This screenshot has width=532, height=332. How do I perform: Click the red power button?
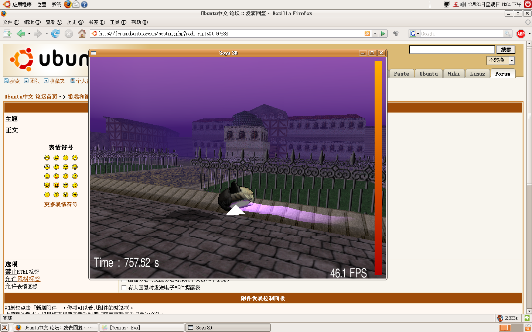[x=528, y=4]
